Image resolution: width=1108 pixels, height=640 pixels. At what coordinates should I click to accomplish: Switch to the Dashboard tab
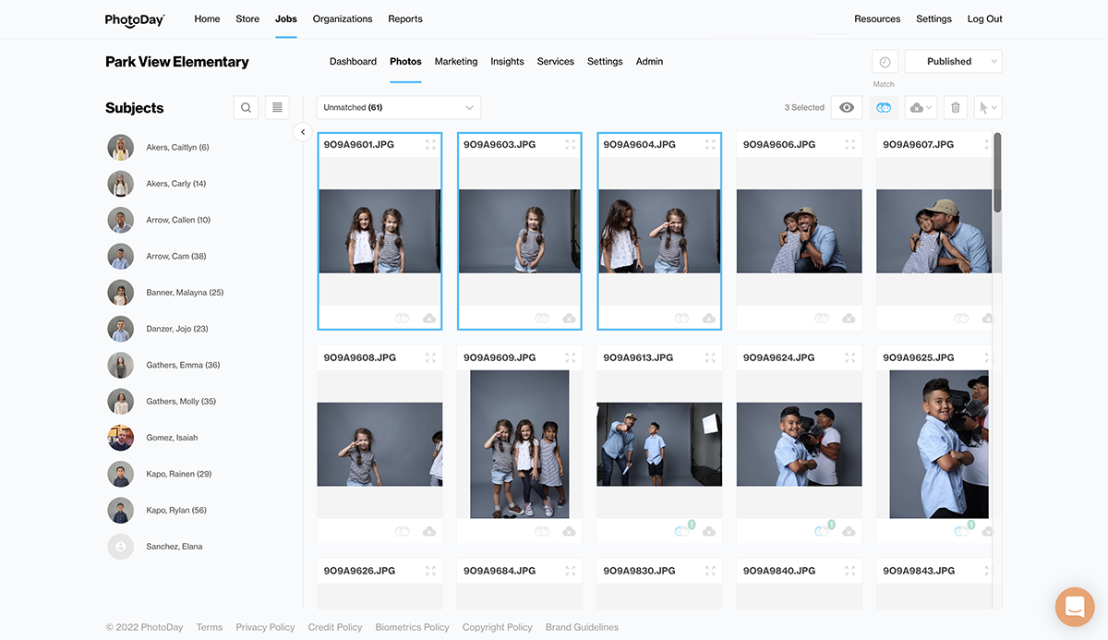tap(353, 62)
